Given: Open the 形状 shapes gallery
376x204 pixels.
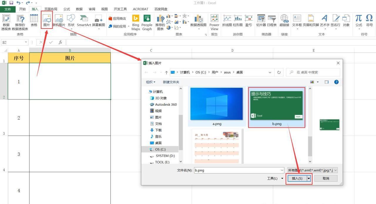Looking at the screenshot, I should pos(71,22).
